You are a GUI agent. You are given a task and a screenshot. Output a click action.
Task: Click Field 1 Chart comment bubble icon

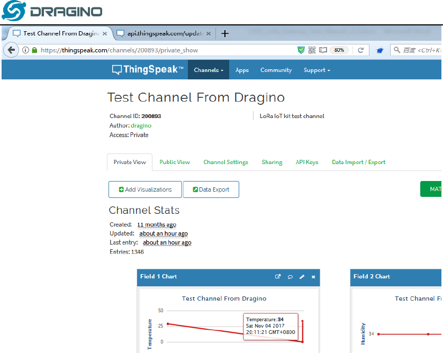tap(290, 277)
